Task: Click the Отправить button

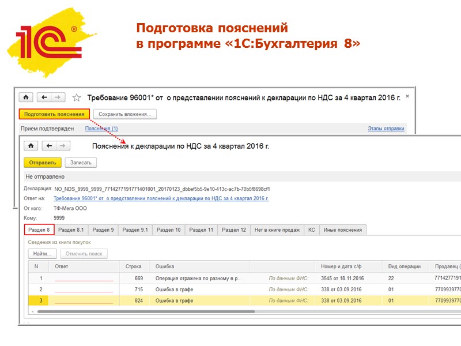Action: click(x=42, y=163)
